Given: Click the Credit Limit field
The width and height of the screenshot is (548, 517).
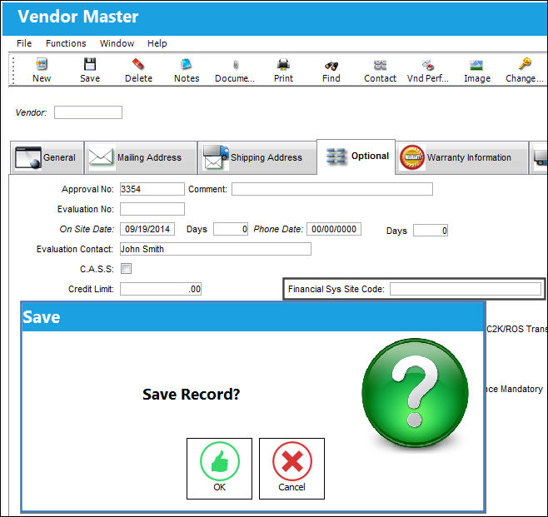Looking at the screenshot, I should click(x=161, y=289).
